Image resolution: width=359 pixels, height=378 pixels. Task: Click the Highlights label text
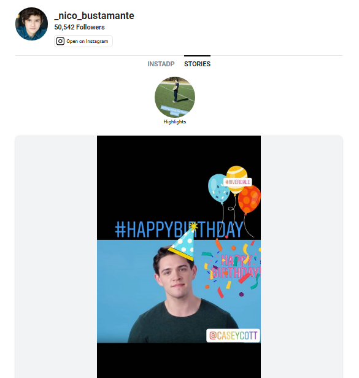(x=174, y=121)
